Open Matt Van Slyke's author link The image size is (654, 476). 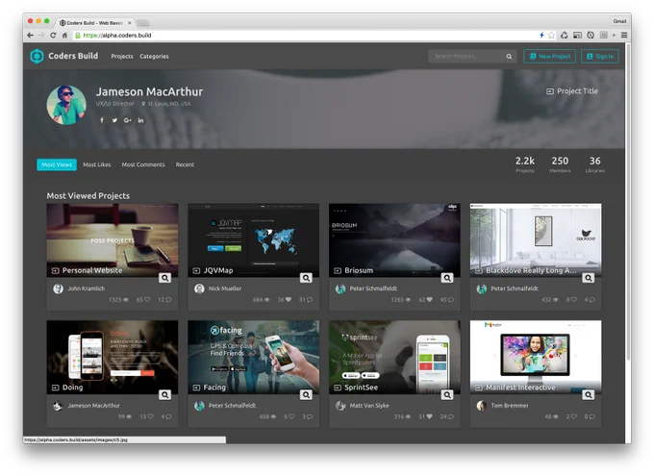[x=369, y=405]
